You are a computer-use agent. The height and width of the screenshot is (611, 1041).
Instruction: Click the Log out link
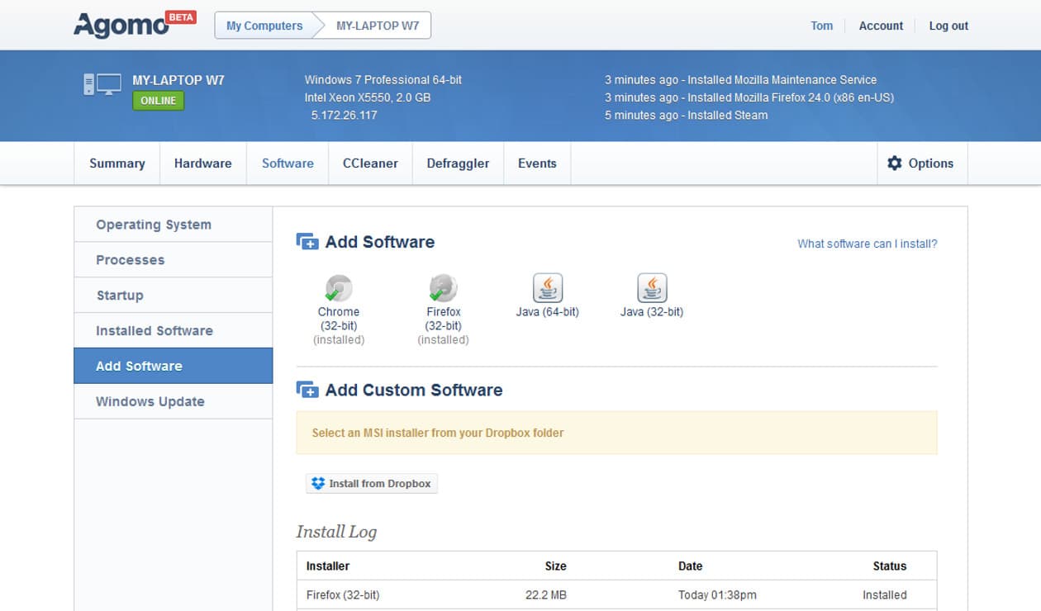tap(948, 26)
